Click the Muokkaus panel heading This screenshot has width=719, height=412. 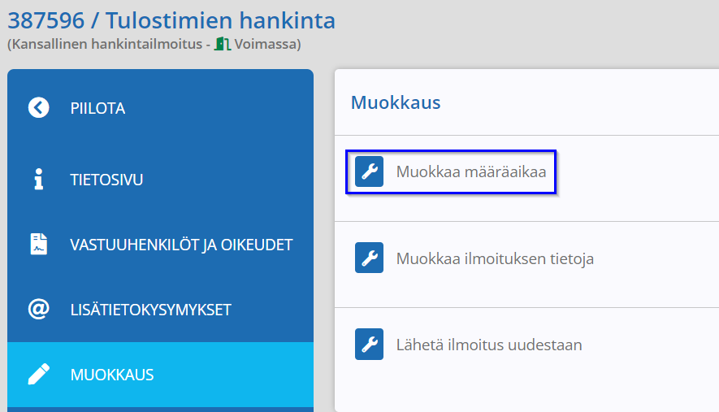(x=396, y=102)
